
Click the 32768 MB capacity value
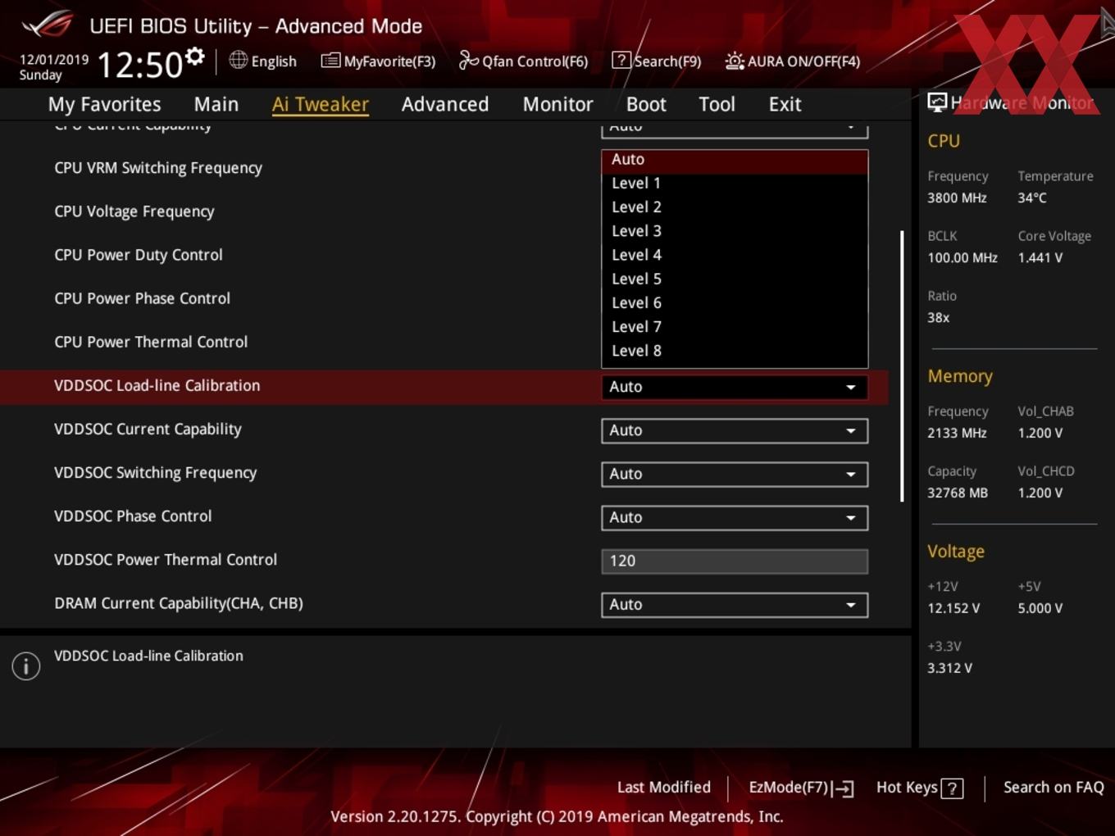pos(958,493)
